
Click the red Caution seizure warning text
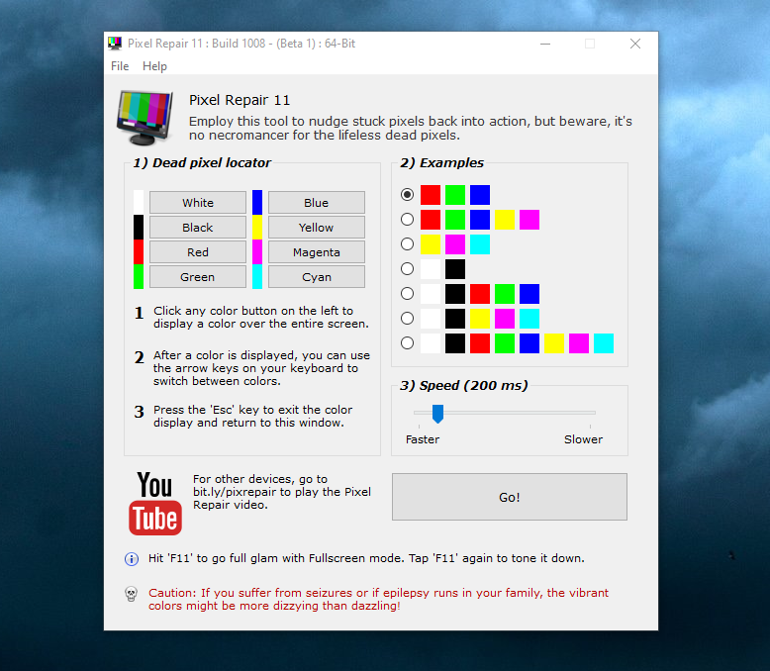click(379, 600)
